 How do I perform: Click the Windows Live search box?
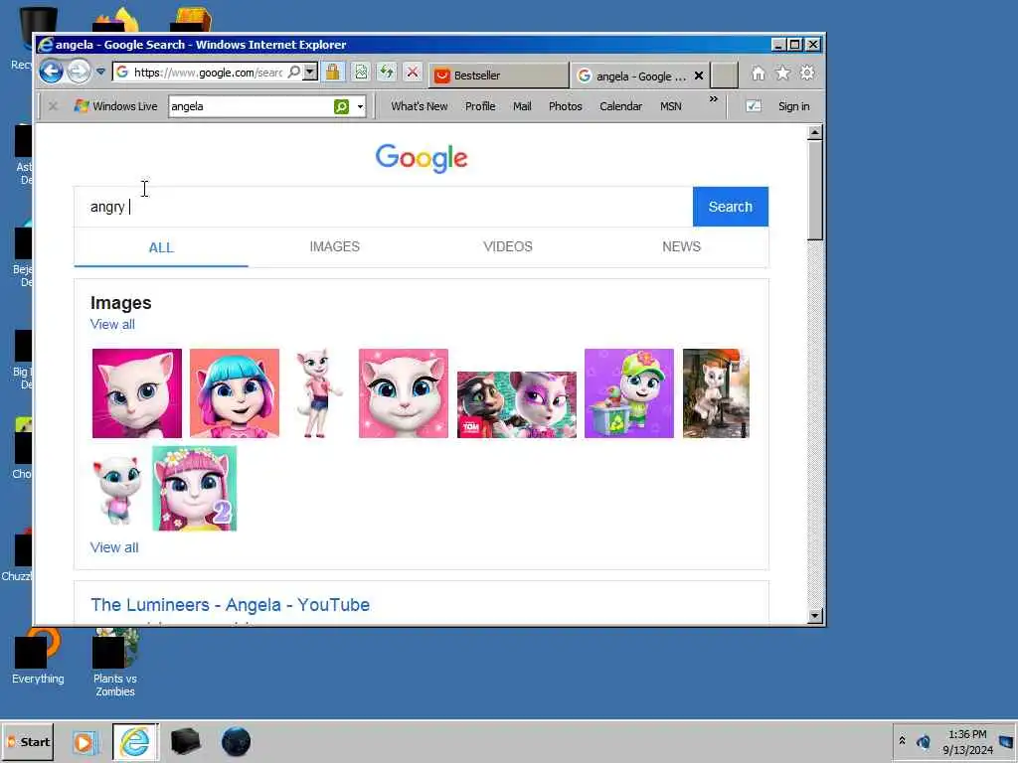tap(250, 106)
